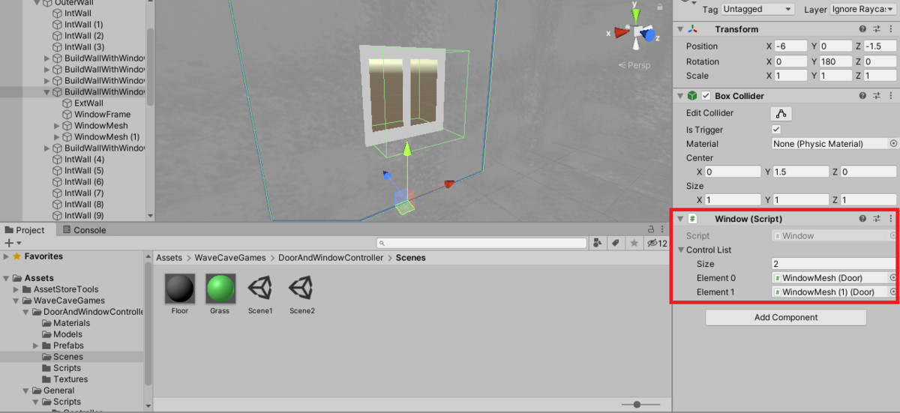Select the ExtWall object in Hierarchy

coord(88,103)
